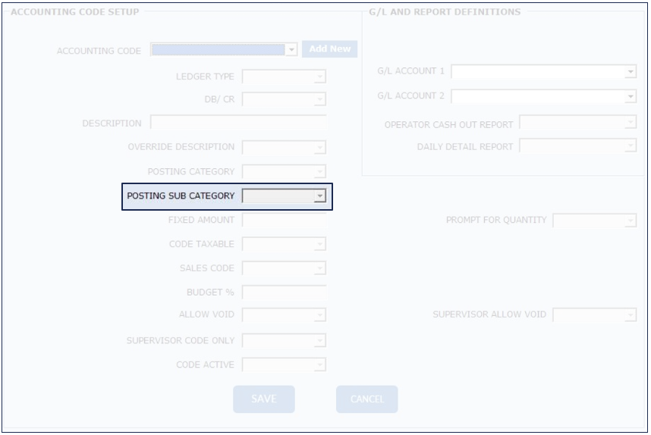Expand the Ledger Type dropdown

[x=283, y=77]
